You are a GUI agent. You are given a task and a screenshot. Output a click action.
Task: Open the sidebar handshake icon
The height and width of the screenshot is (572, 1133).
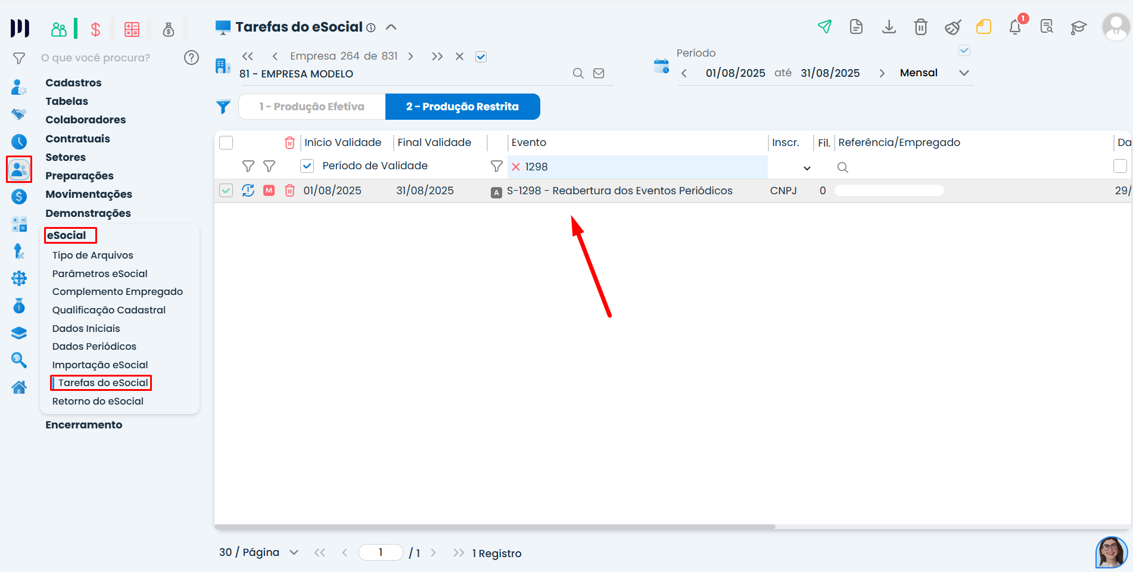point(19,114)
